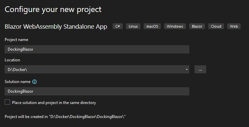Click the Configure your new project heading

[53, 9]
